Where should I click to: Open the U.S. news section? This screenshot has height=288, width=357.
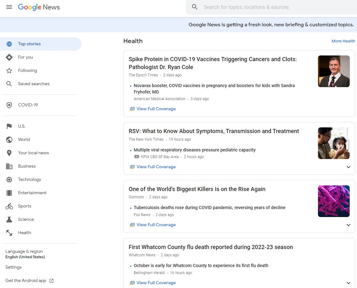(x=22, y=126)
